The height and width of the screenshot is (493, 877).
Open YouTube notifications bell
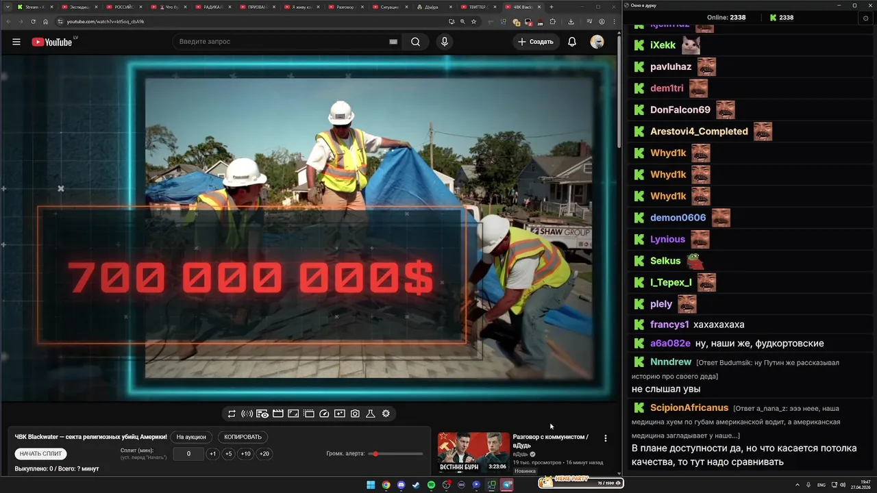click(572, 42)
